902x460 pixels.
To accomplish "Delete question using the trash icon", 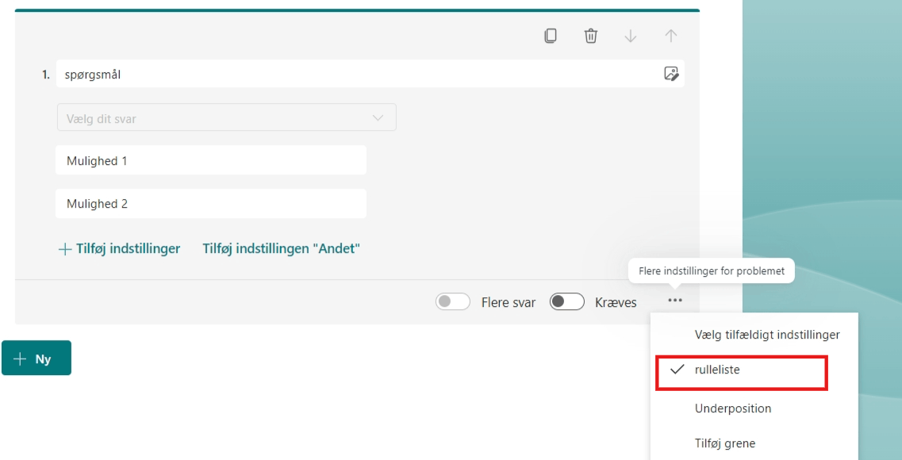I will pyautogui.click(x=591, y=36).
